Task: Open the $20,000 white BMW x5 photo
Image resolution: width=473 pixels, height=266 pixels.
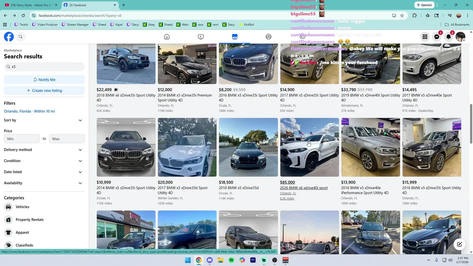Action: [x=187, y=147]
